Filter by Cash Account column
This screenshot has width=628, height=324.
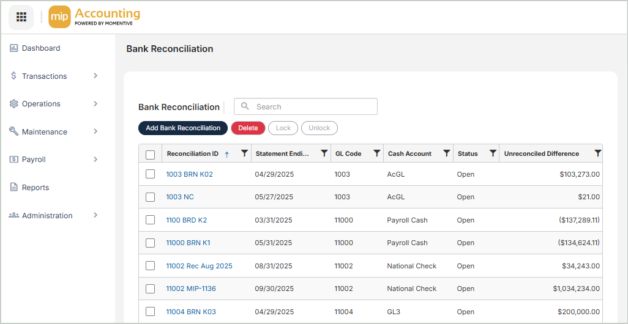point(446,153)
